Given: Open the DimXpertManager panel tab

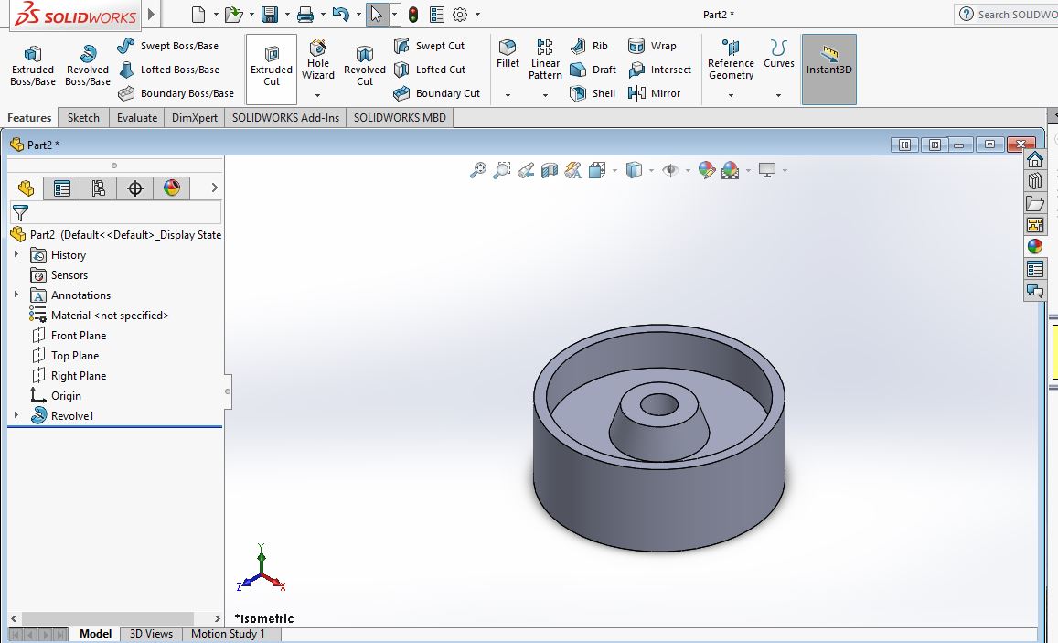Looking at the screenshot, I should 135,188.
